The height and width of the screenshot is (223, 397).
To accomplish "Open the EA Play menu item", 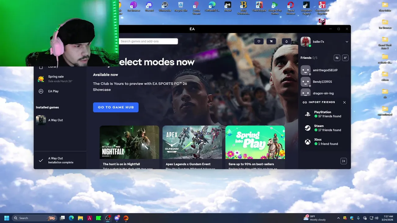I will pyautogui.click(x=60, y=91).
